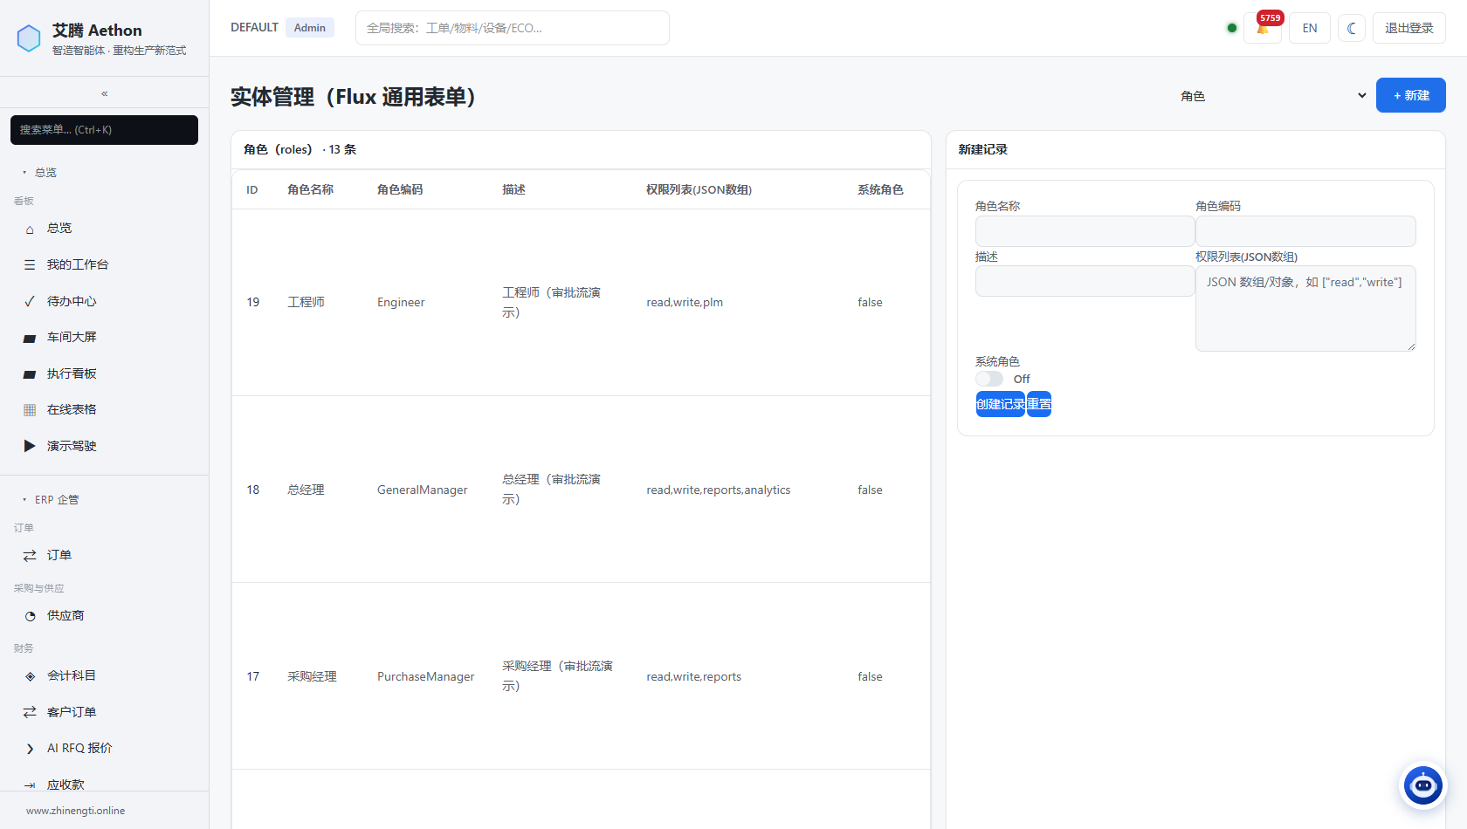Toggle dark mode moon icon
The height and width of the screenshot is (829, 1467).
tap(1351, 28)
